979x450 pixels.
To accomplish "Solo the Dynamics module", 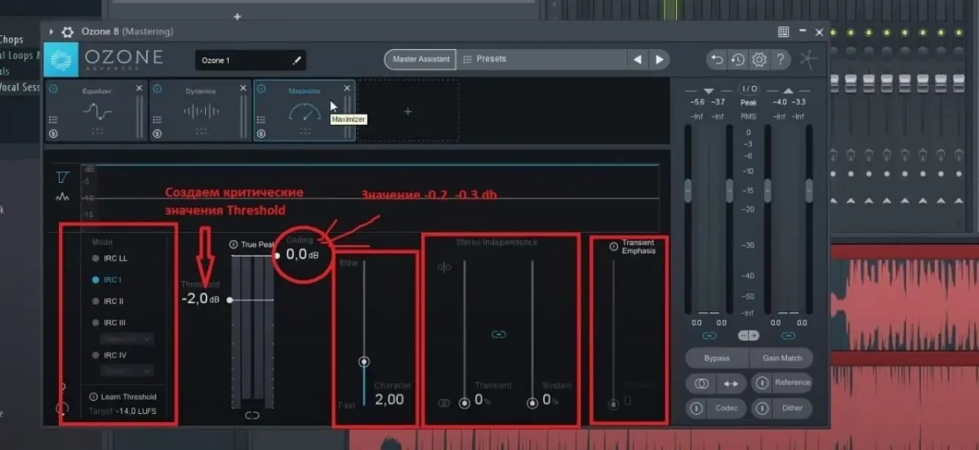I will click(x=157, y=134).
